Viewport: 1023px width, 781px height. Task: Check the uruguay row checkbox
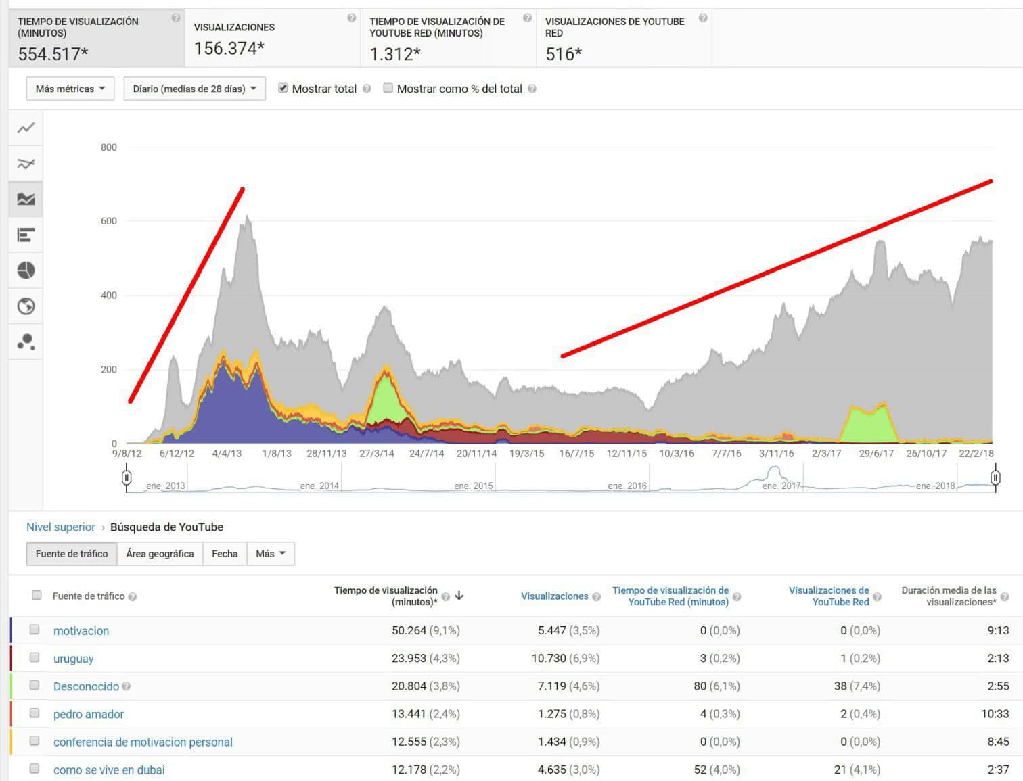35,657
